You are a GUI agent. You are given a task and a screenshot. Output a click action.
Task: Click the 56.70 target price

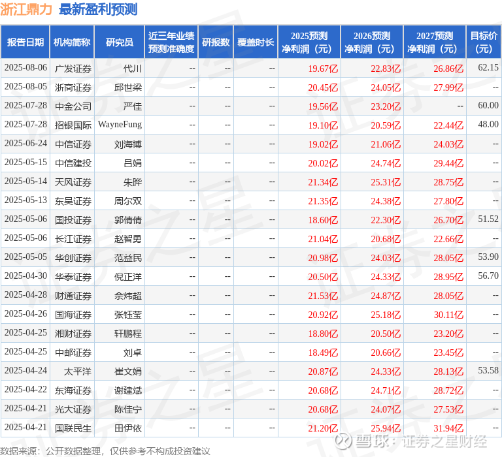488,276
